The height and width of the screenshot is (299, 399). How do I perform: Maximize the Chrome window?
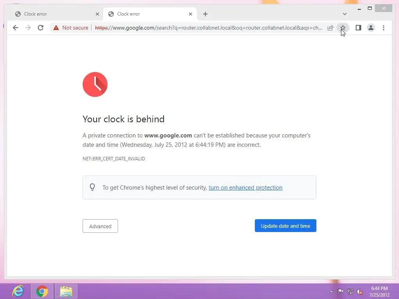[x=370, y=9]
